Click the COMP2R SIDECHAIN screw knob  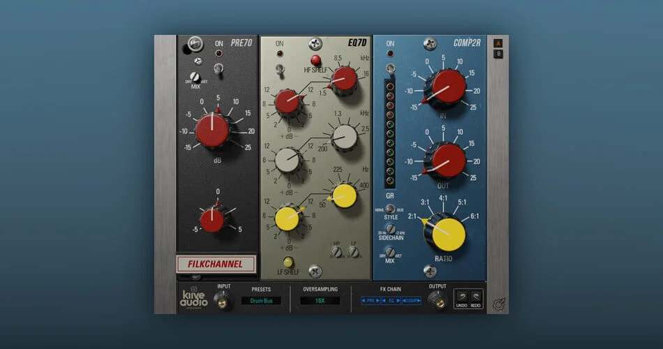(x=391, y=229)
